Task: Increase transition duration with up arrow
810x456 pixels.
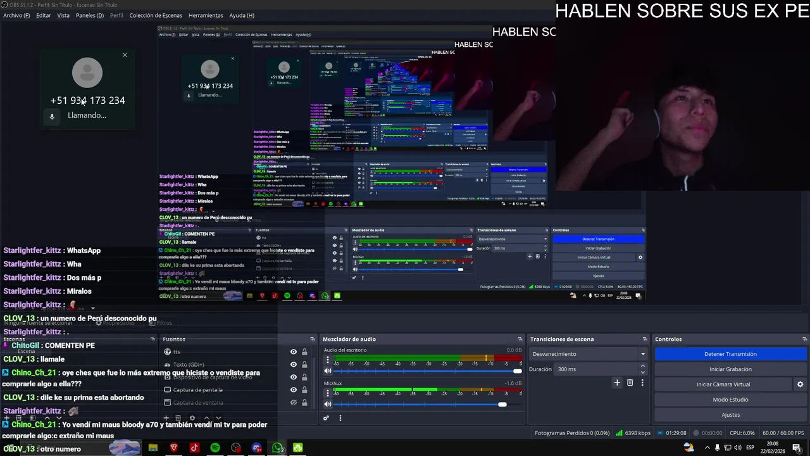Action: [x=644, y=366]
